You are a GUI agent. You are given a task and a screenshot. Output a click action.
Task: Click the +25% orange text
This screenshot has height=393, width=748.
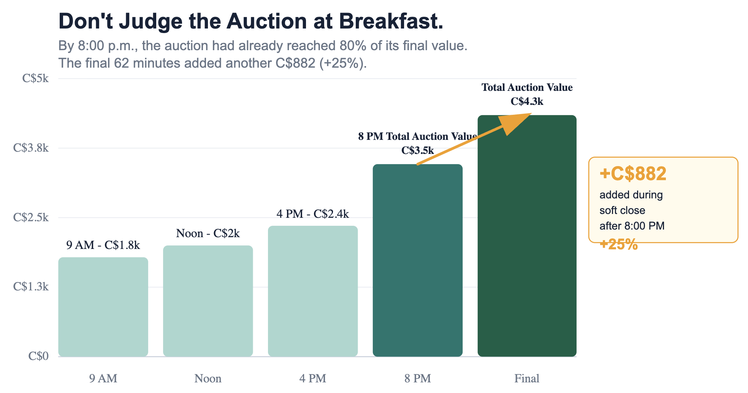tap(618, 244)
